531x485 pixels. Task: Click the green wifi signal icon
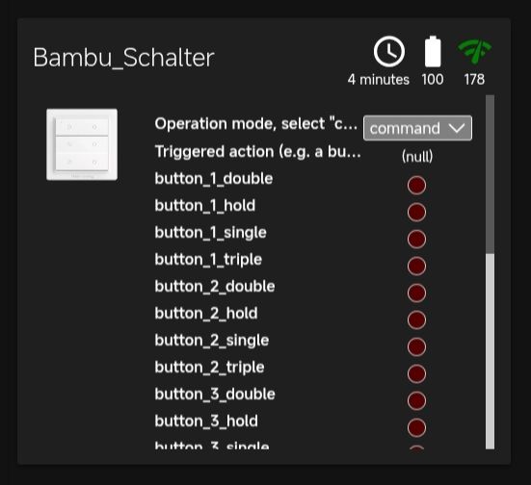pyautogui.click(x=474, y=52)
